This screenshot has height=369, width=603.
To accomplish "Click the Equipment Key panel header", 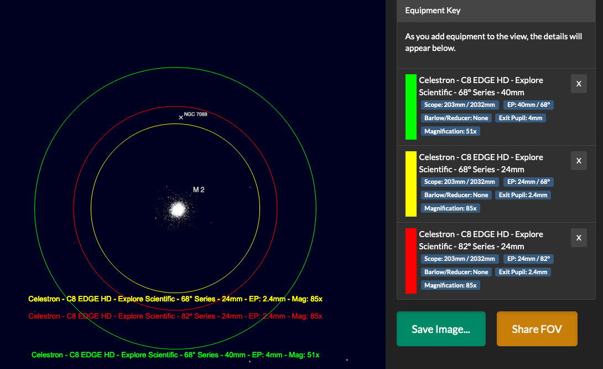I will [x=496, y=11].
